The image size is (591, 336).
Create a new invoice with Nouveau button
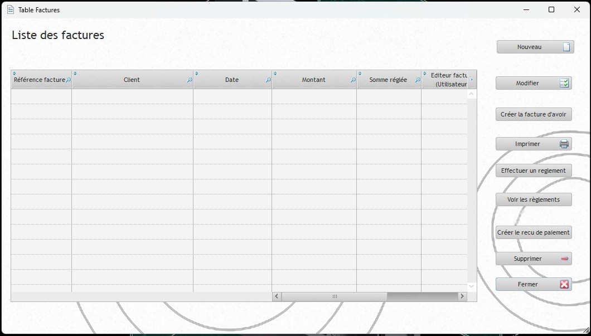point(535,47)
